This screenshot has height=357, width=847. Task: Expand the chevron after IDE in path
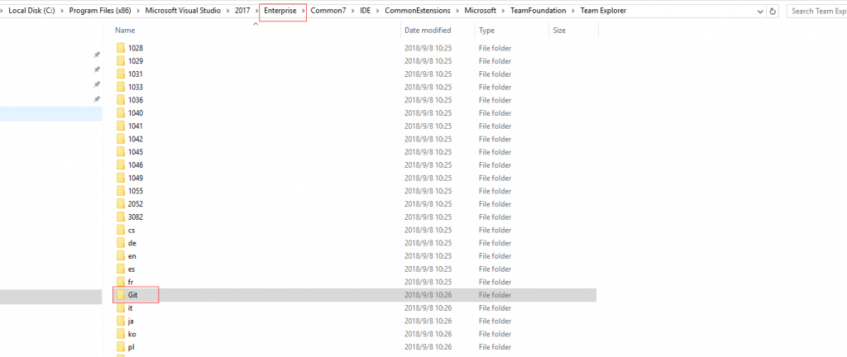click(377, 11)
